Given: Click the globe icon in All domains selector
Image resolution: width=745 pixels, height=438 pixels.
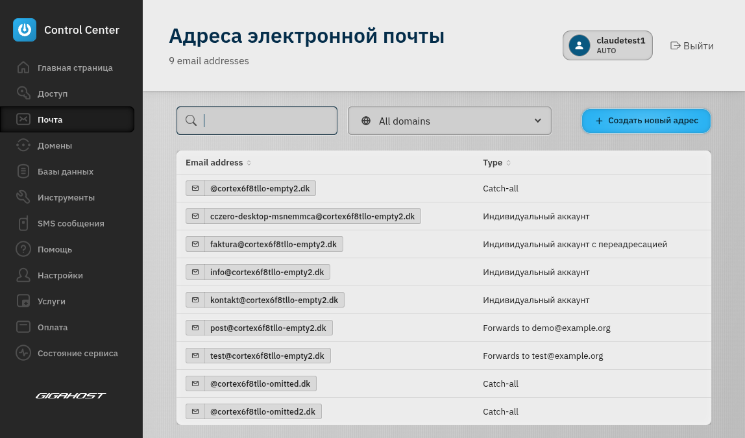Looking at the screenshot, I should tap(366, 121).
